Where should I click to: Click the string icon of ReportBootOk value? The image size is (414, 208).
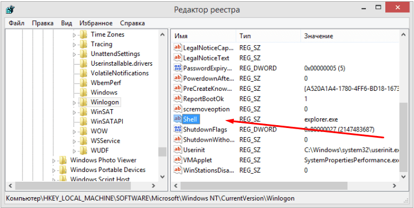click(x=178, y=99)
